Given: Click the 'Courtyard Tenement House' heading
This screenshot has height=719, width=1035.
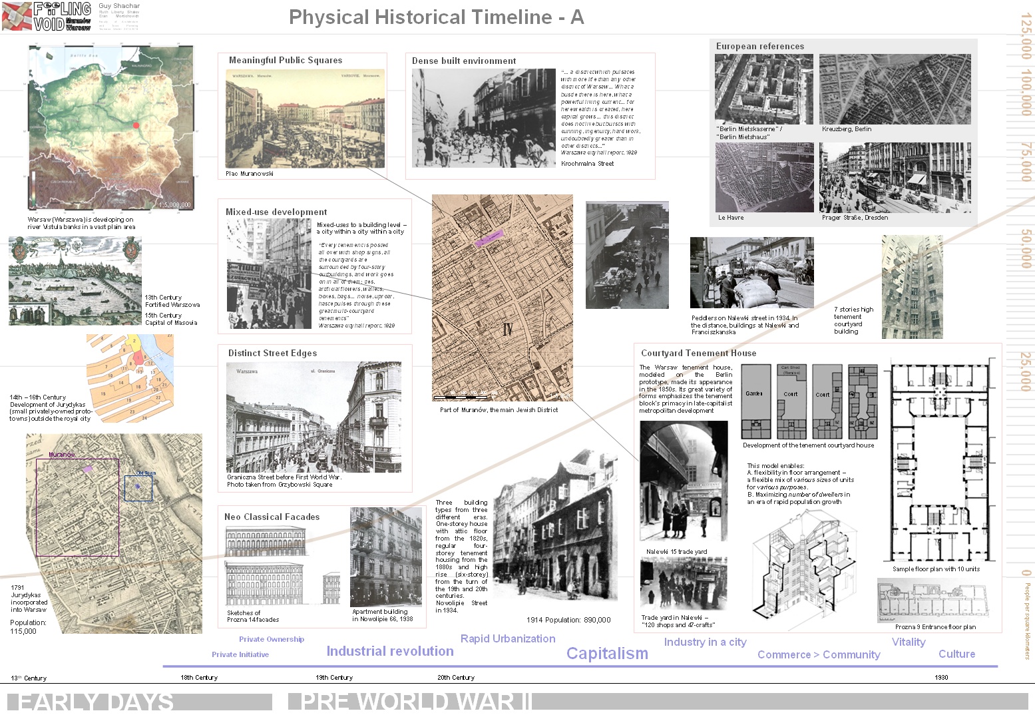Looking at the screenshot, I should [698, 353].
